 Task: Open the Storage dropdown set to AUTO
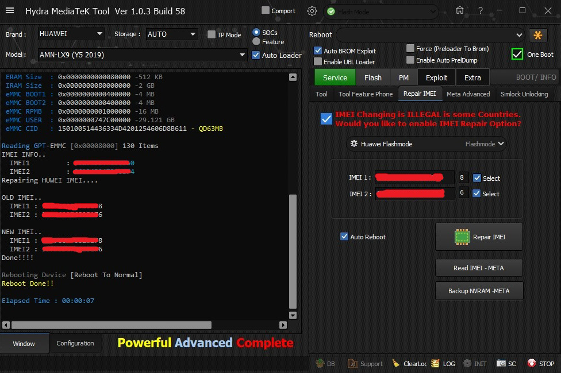(x=172, y=34)
